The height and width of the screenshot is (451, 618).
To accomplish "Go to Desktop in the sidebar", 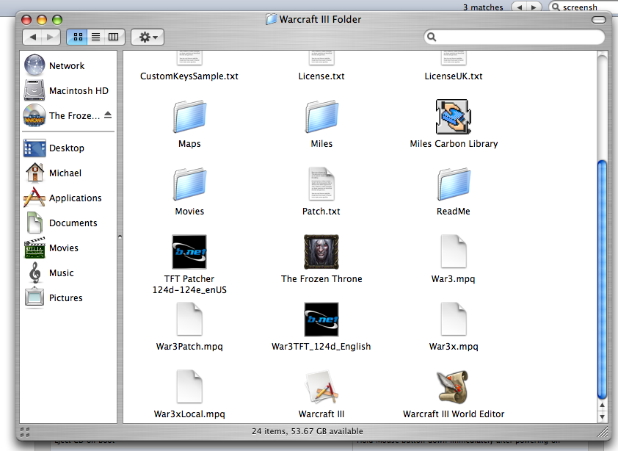I will (x=67, y=148).
